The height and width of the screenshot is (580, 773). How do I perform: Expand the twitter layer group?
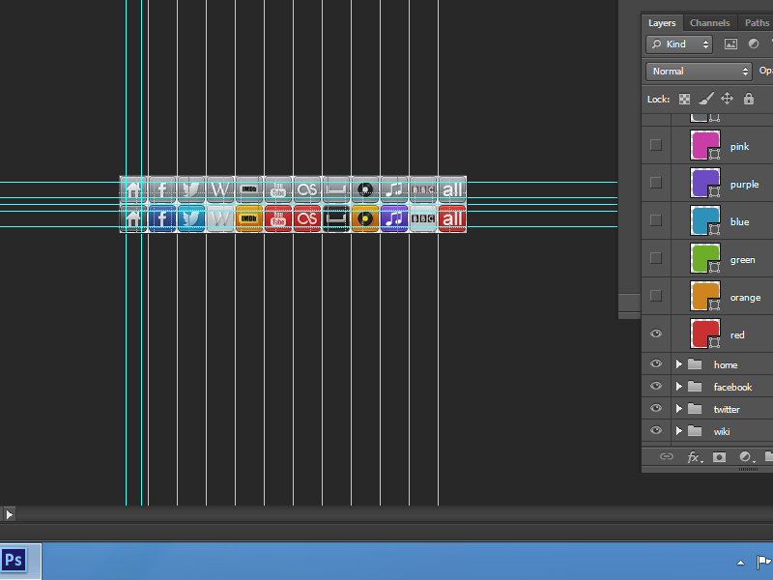coord(679,409)
